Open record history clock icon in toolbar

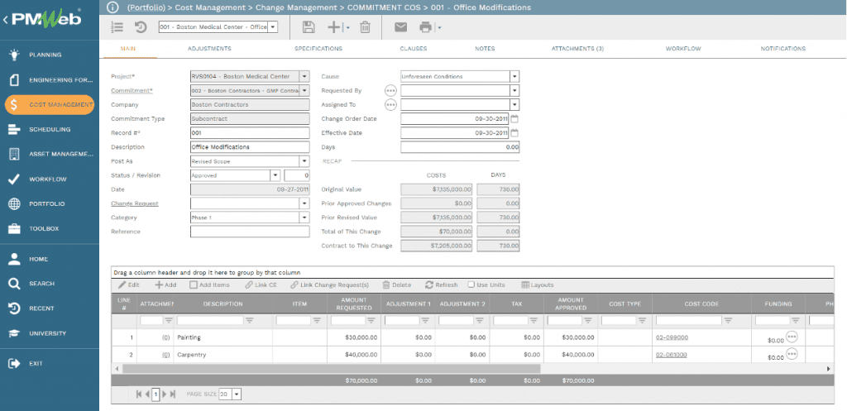pos(141,27)
